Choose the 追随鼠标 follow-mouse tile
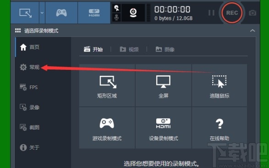This screenshot has width=269, height=168. point(220,85)
